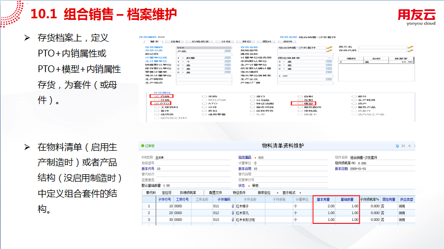Switch to the 控制 tab
Image resolution: width=444 pixels, height=249 pixels.
[176, 42]
